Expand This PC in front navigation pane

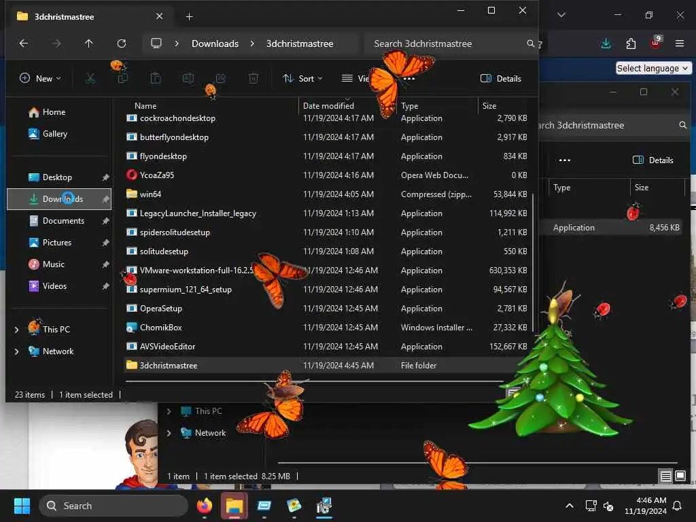pyautogui.click(x=17, y=330)
